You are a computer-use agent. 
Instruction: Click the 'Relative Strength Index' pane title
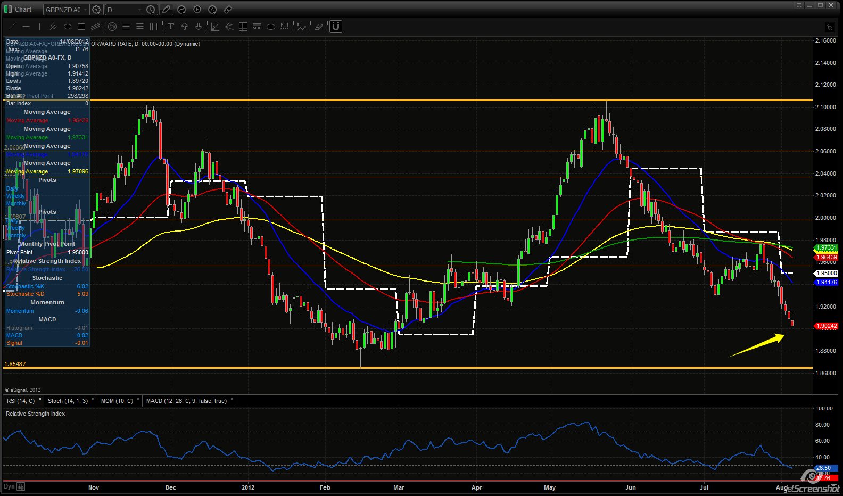[x=35, y=414]
